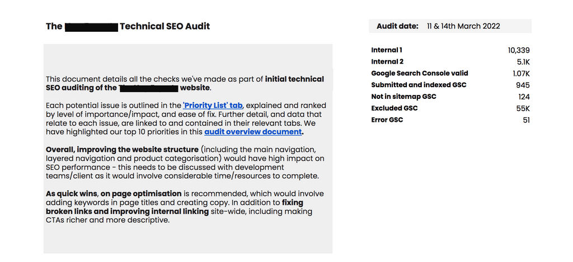Select the Internal 1 label cell
This screenshot has width=573, height=262.
(x=387, y=50)
